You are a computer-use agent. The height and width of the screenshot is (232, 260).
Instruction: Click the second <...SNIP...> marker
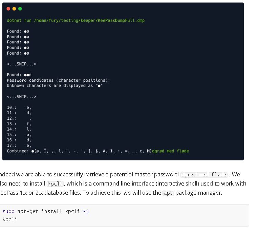[22, 97]
